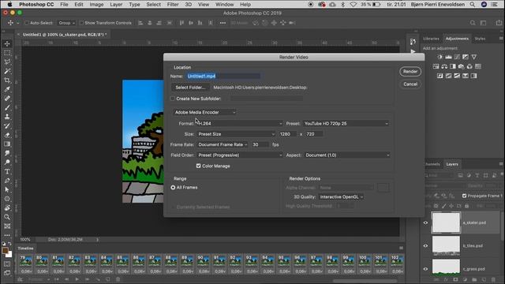This screenshot has width=505, height=284.
Task: Add a Curves adjustment
Action: (x=457, y=57)
